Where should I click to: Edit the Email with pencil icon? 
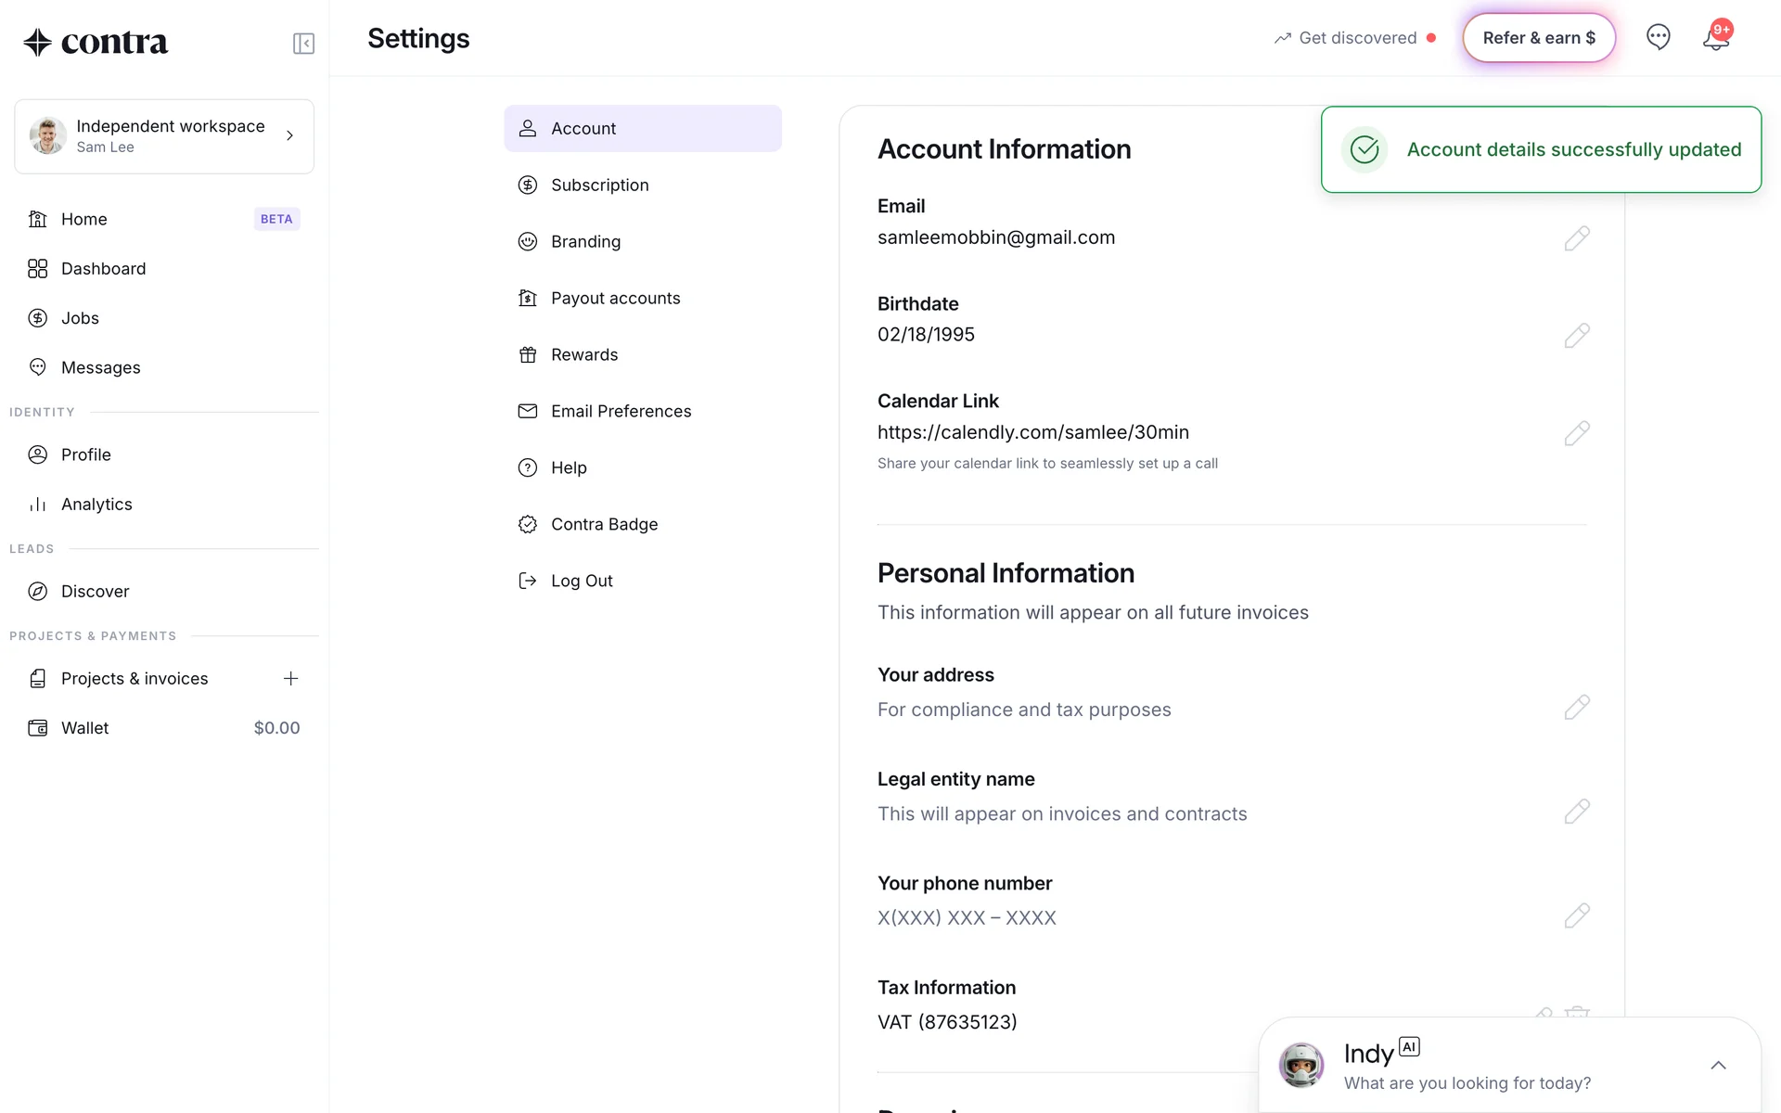point(1576,238)
